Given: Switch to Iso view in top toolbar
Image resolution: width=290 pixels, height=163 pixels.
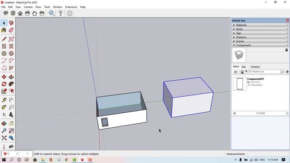Looking at the screenshot, I should 5,13.
